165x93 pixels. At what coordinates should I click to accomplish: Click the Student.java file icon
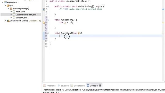14,18
